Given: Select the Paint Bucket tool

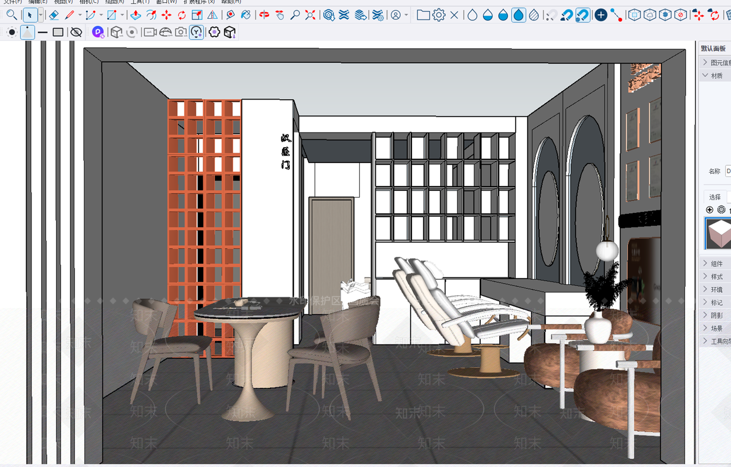Looking at the screenshot, I should pos(246,15).
